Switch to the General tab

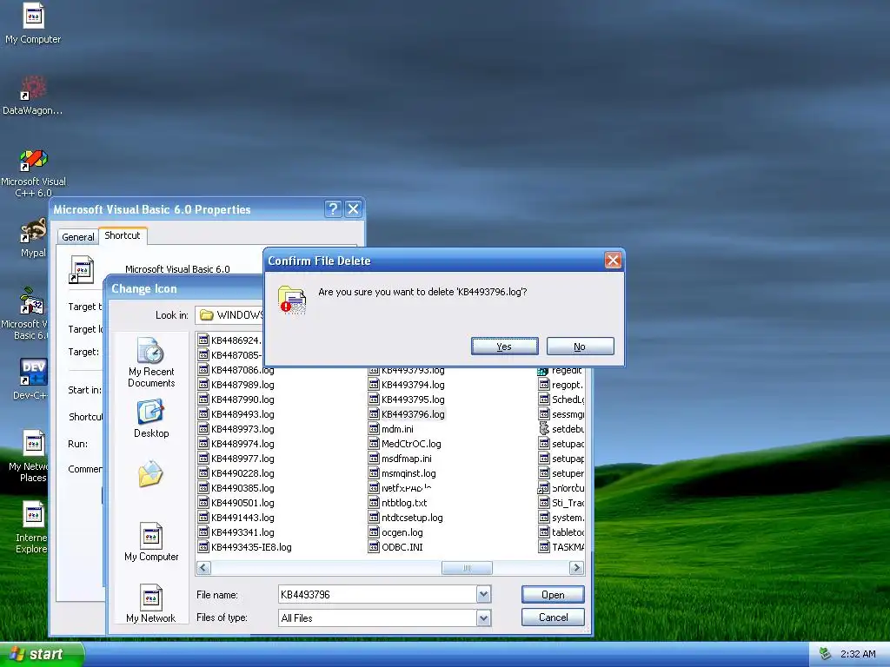(77, 236)
